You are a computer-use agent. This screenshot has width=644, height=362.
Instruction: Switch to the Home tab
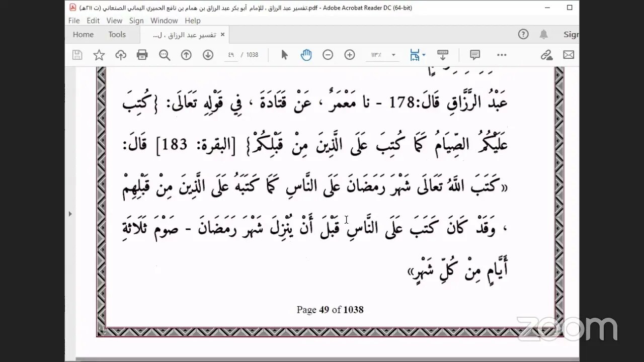(83, 34)
